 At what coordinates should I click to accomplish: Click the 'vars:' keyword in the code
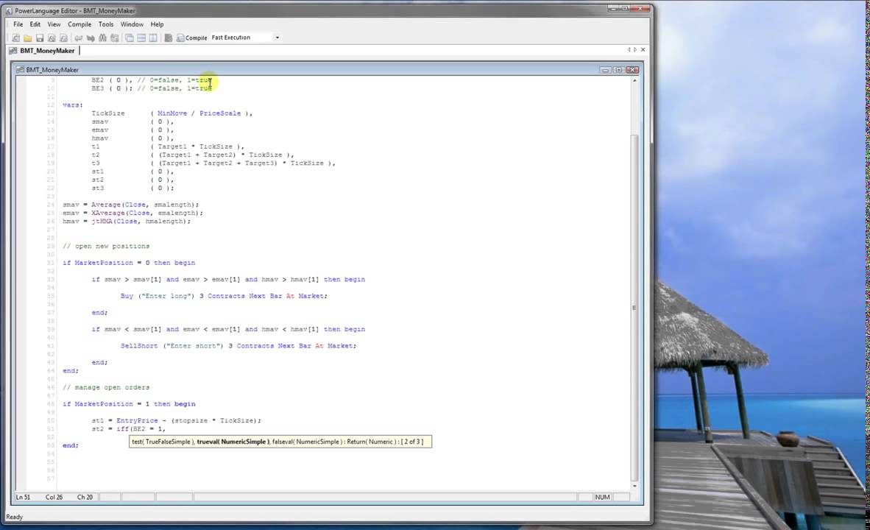tap(73, 105)
